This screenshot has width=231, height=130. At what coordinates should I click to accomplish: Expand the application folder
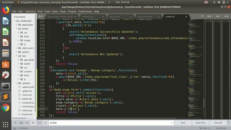(17, 25)
